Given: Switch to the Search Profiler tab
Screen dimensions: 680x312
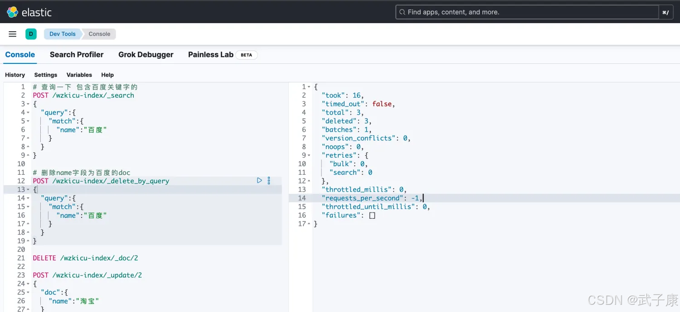Looking at the screenshot, I should [x=77, y=55].
